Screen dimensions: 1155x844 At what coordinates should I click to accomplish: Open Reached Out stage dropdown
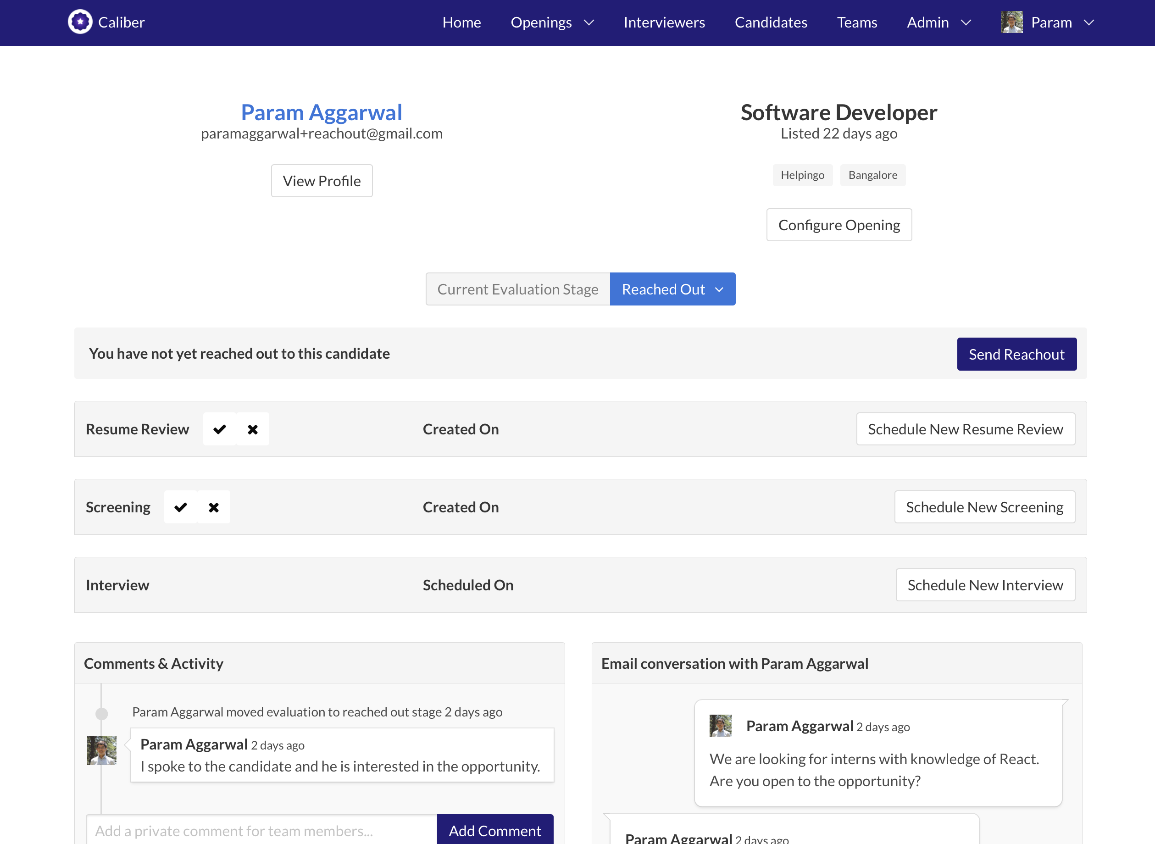click(672, 289)
